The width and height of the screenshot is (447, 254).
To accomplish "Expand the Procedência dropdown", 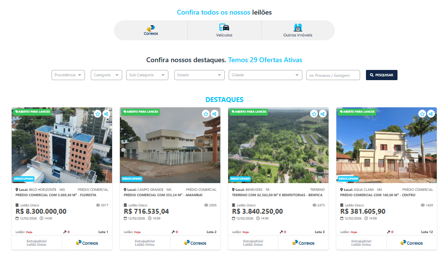I will click(68, 75).
